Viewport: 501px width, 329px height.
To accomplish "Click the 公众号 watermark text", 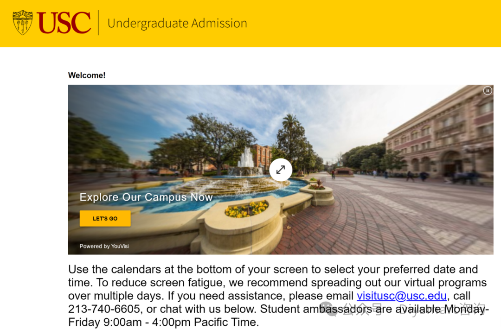I will pos(362,310).
